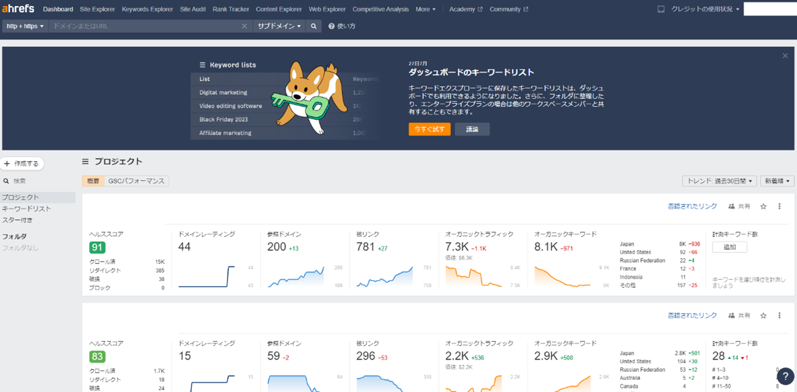This screenshot has width=797, height=392.
Task: Click the orange 今すぐ試す button in the banner
Action: (x=429, y=129)
